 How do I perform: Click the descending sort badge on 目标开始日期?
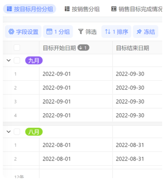click(x=83, y=48)
